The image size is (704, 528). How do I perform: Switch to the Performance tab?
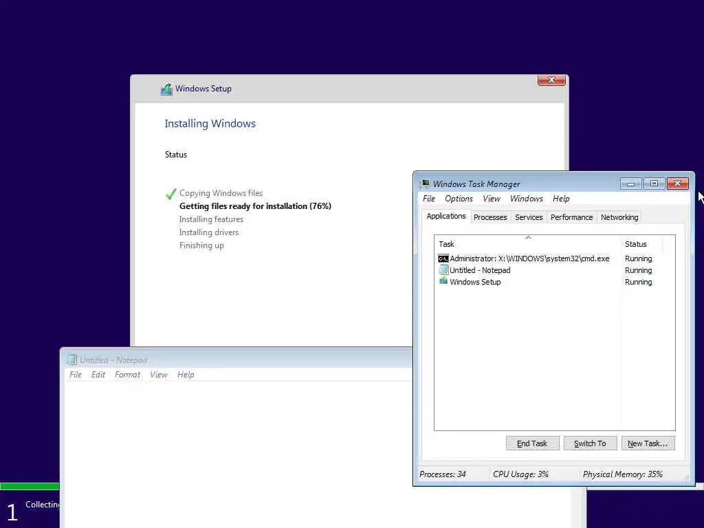point(571,217)
